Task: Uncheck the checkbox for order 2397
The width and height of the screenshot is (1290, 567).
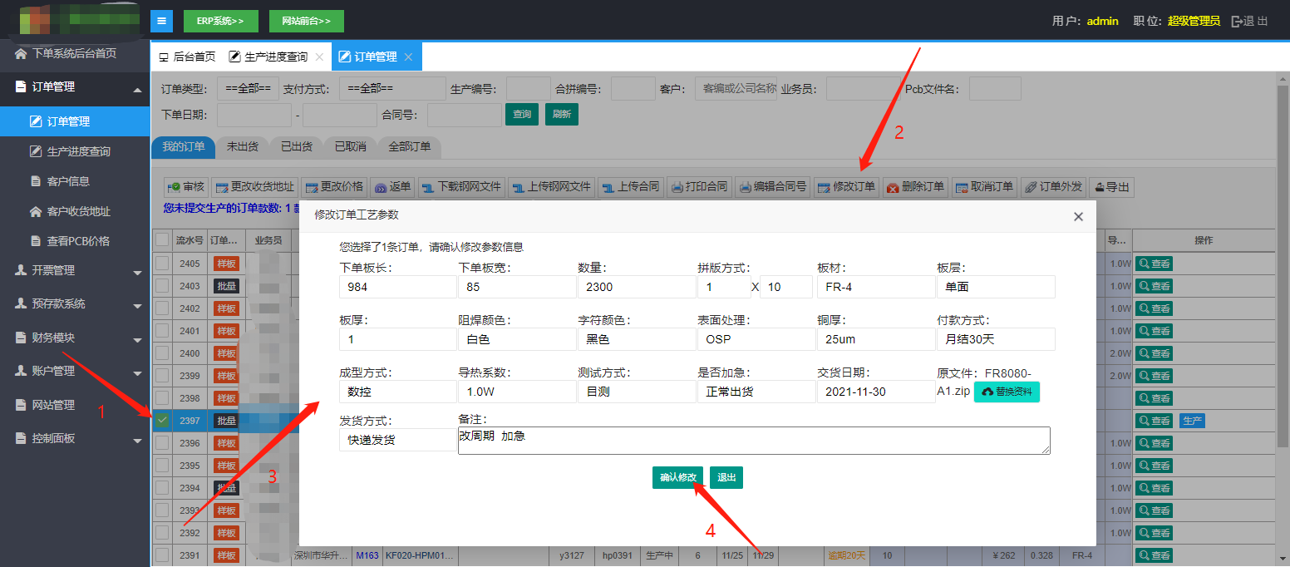Action: [162, 421]
